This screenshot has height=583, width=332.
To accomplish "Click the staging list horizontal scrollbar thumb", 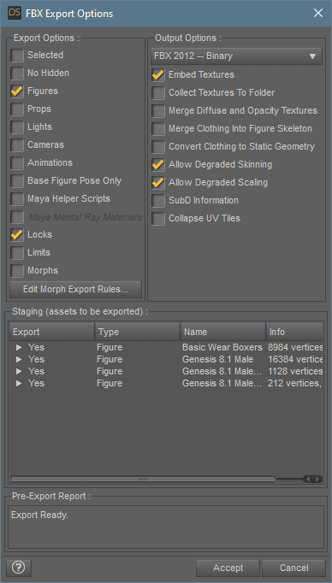I will point(143,480).
